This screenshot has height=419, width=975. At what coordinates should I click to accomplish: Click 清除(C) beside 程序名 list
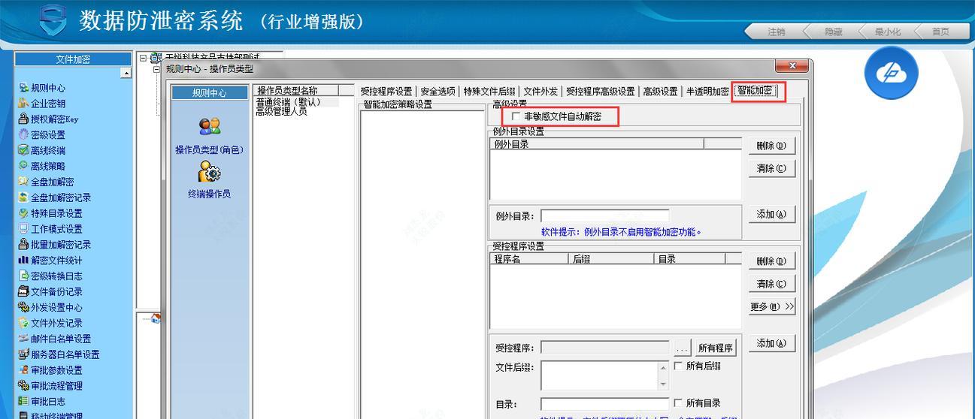point(771,284)
